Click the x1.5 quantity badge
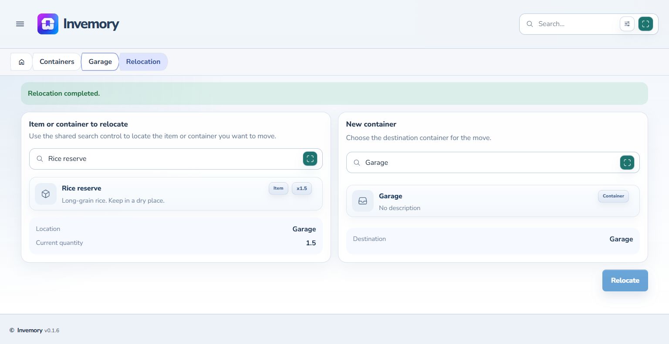This screenshot has width=669, height=344. pos(302,188)
